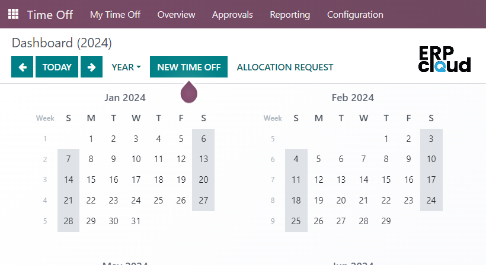The image size is (486, 265).
Task: Click the ALLOCATION REQUEST button
Action: pyautogui.click(x=285, y=67)
